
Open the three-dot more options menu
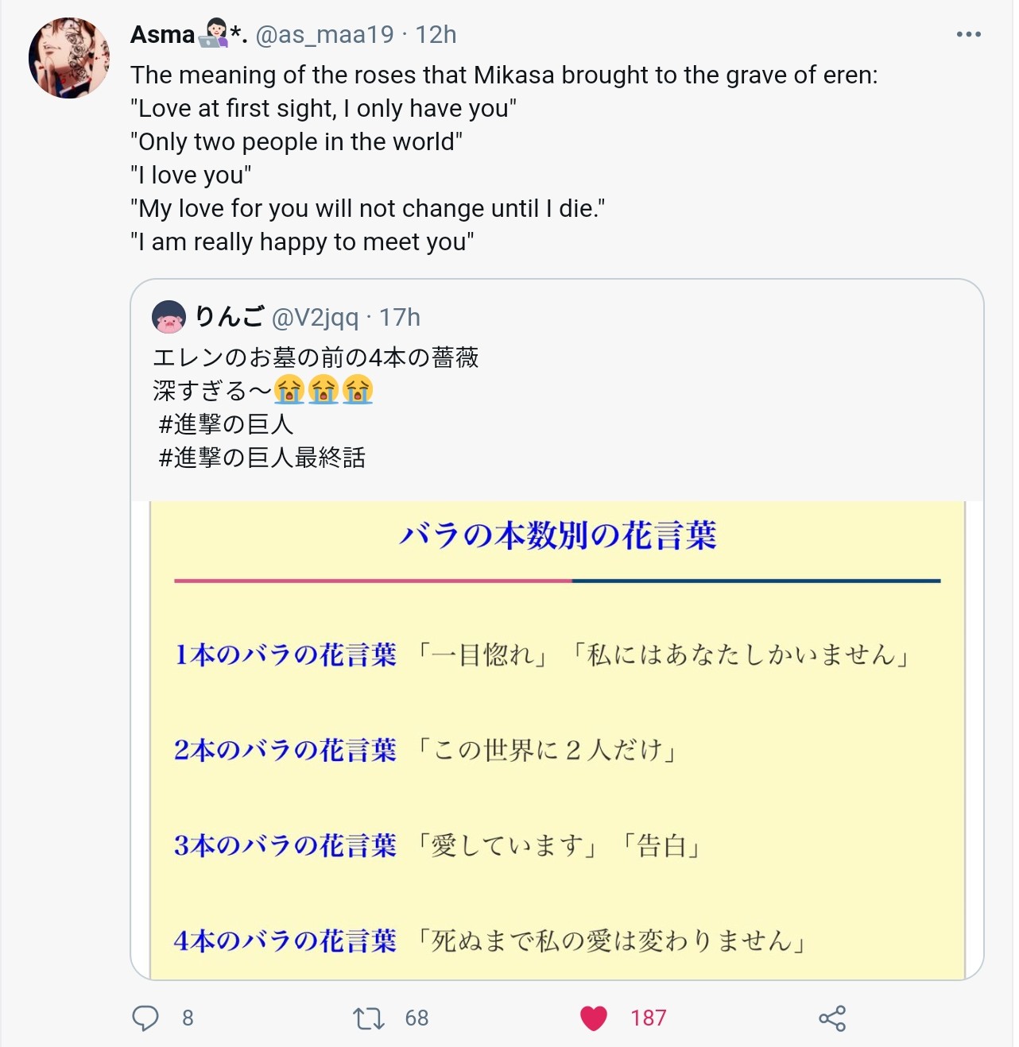click(x=968, y=35)
